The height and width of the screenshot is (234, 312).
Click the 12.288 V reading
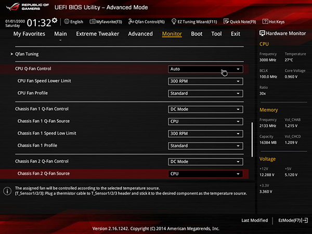click(267, 175)
